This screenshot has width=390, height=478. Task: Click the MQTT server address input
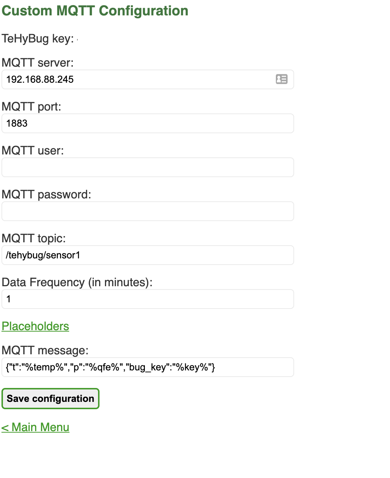139,79
